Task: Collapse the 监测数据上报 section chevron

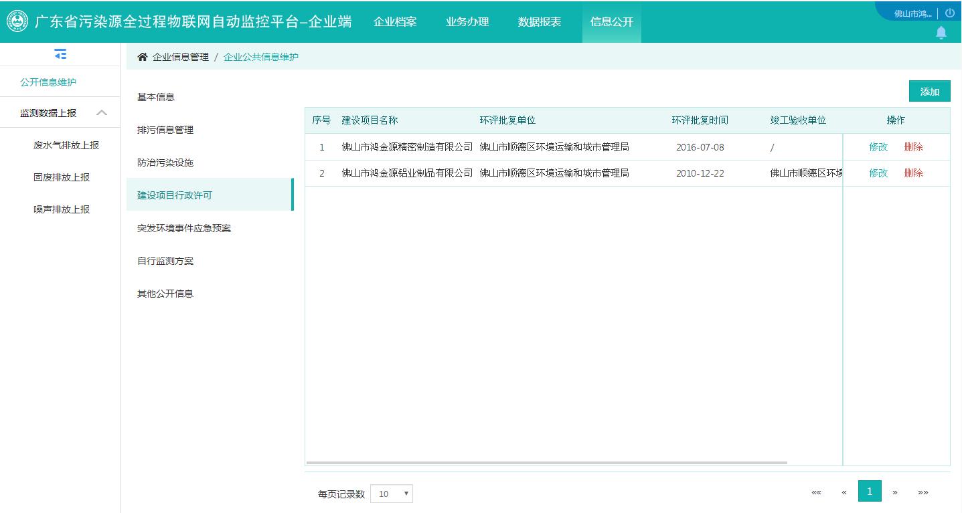Action: pos(102,113)
